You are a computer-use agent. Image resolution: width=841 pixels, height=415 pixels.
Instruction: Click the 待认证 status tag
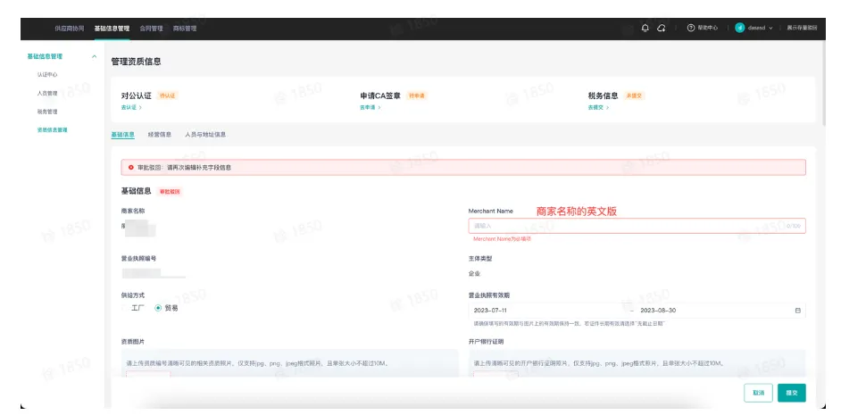[x=167, y=95]
